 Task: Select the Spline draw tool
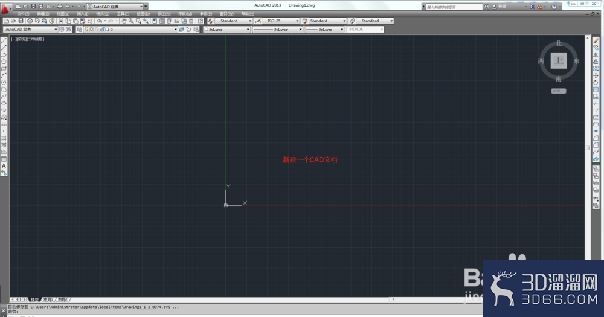(4, 96)
